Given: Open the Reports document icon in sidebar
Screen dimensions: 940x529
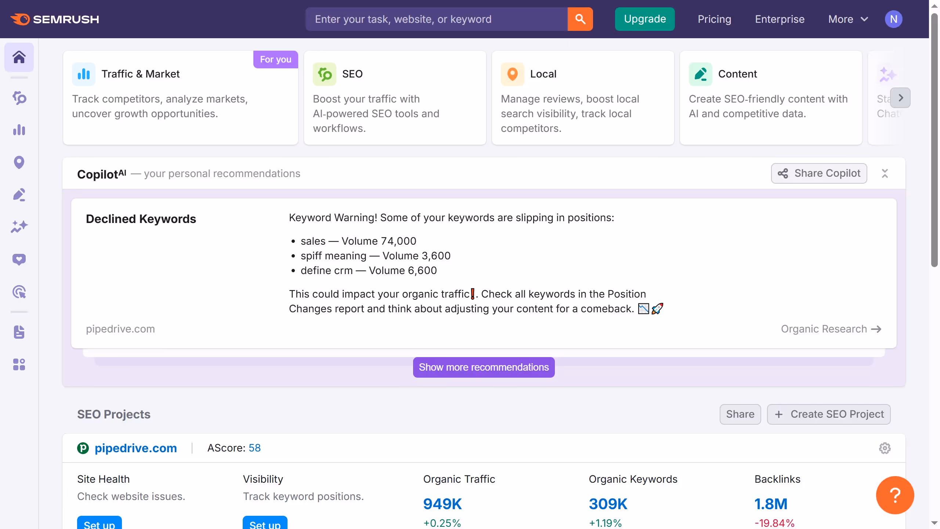Looking at the screenshot, I should (19, 332).
